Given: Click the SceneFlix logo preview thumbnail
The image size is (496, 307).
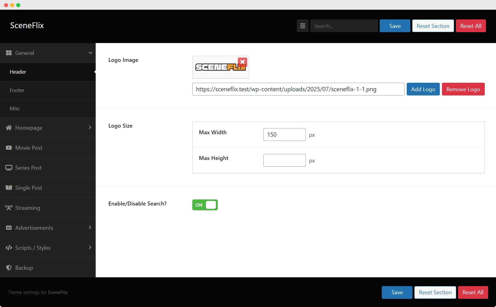Looking at the screenshot, I should (x=221, y=67).
